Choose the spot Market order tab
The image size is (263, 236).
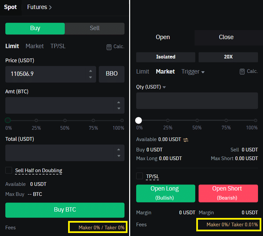(35, 46)
